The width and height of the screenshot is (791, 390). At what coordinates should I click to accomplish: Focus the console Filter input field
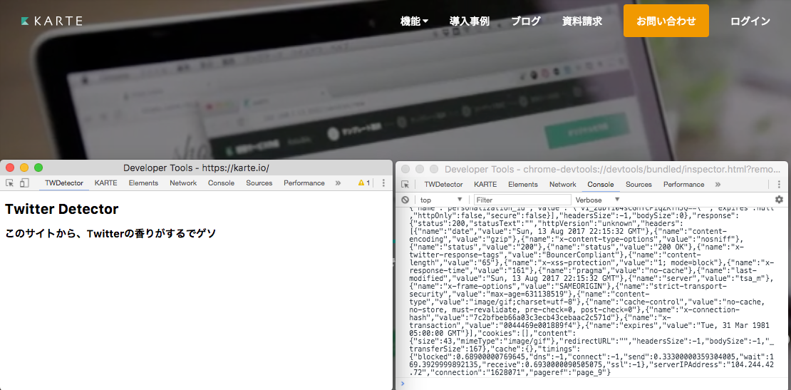coord(522,200)
